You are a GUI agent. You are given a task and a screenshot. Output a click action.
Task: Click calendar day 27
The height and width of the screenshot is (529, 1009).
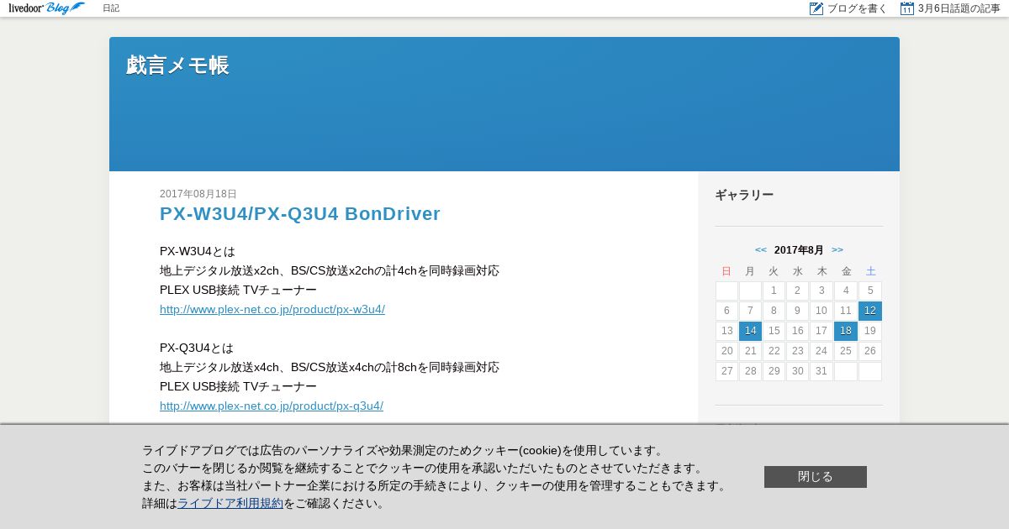[727, 371]
